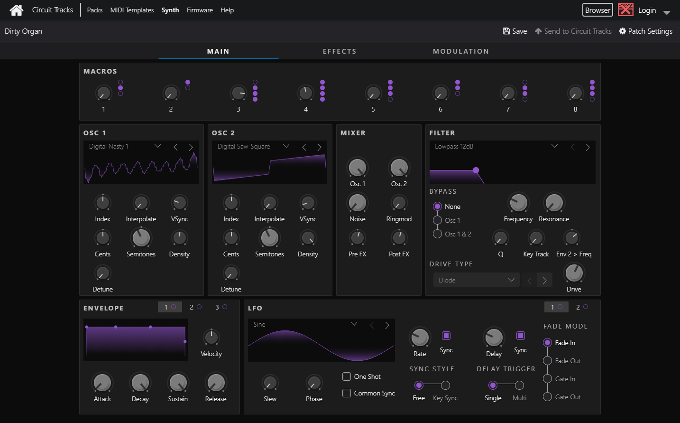Open the Diode drive type dropdown

pos(511,280)
